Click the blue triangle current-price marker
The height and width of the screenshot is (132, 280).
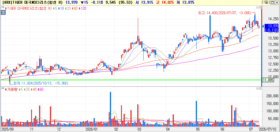click(263, 26)
